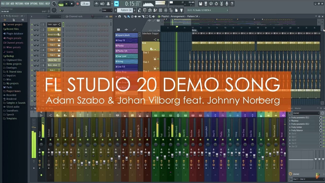
Task: Open the FILE menu
Action: [x=3, y=4]
